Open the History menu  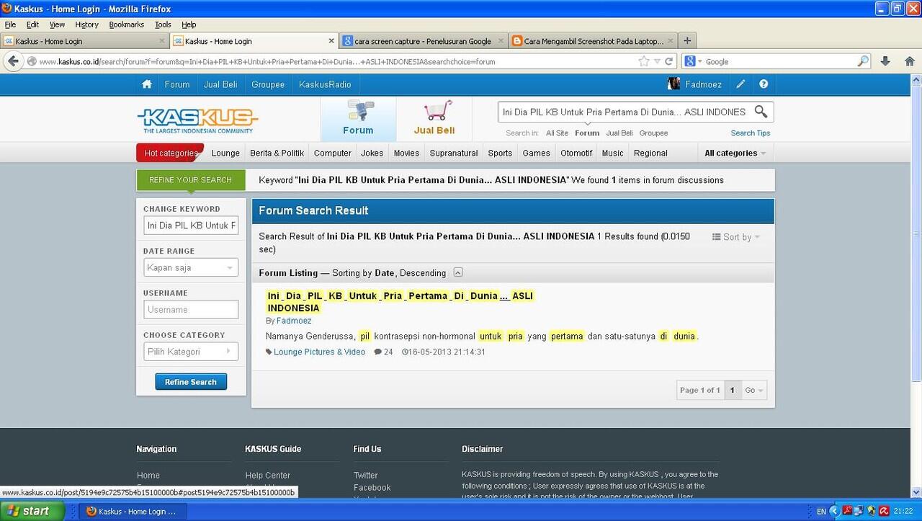(x=86, y=25)
